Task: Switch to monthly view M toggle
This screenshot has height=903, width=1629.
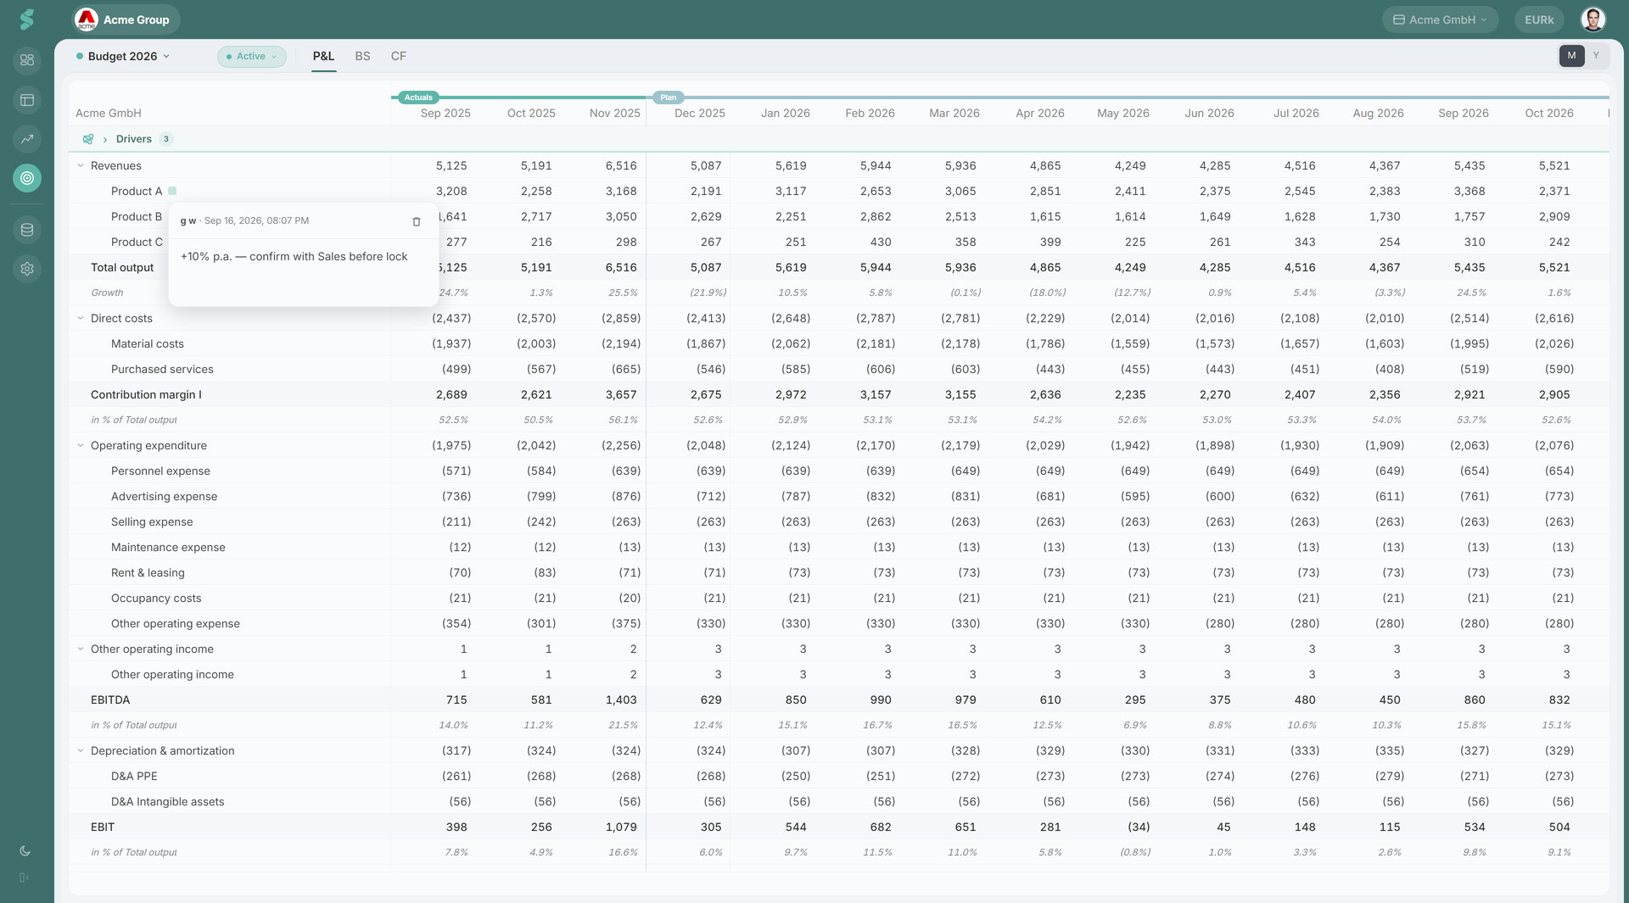Action: [x=1571, y=56]
